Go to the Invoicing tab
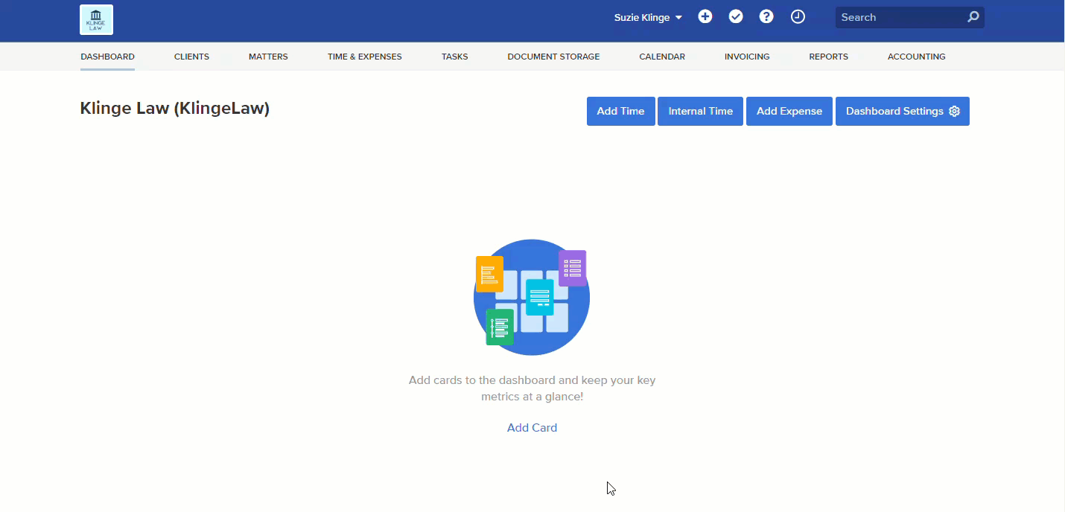 (747, 57)
